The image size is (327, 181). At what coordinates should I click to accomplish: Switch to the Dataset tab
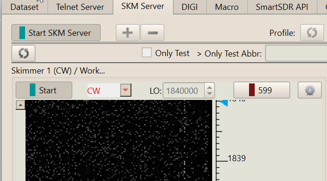(x=25, y=7)
